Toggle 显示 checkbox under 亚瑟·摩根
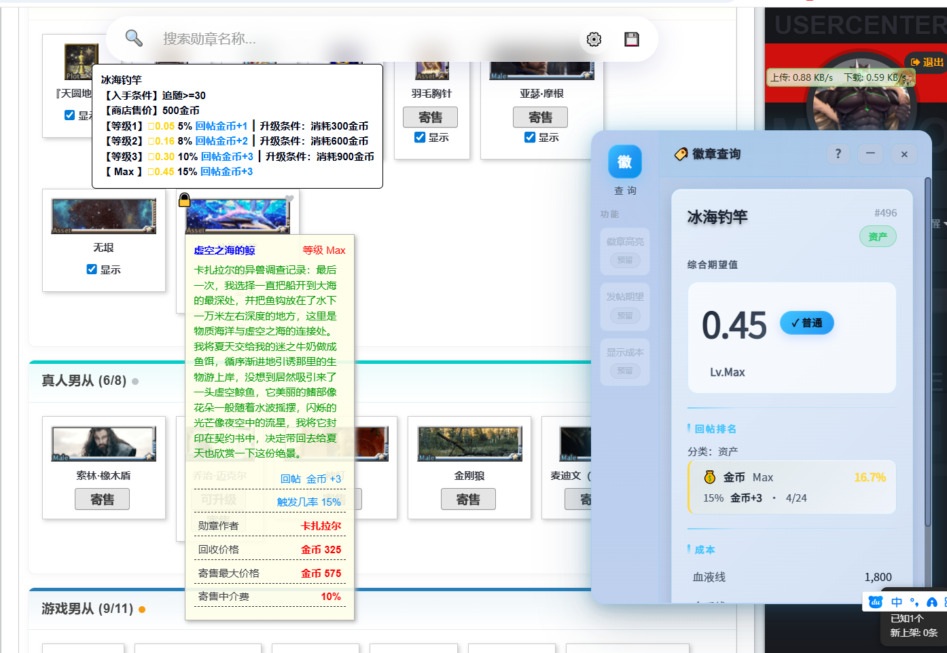The image size is (947, 653). click(x=530, y=137)
